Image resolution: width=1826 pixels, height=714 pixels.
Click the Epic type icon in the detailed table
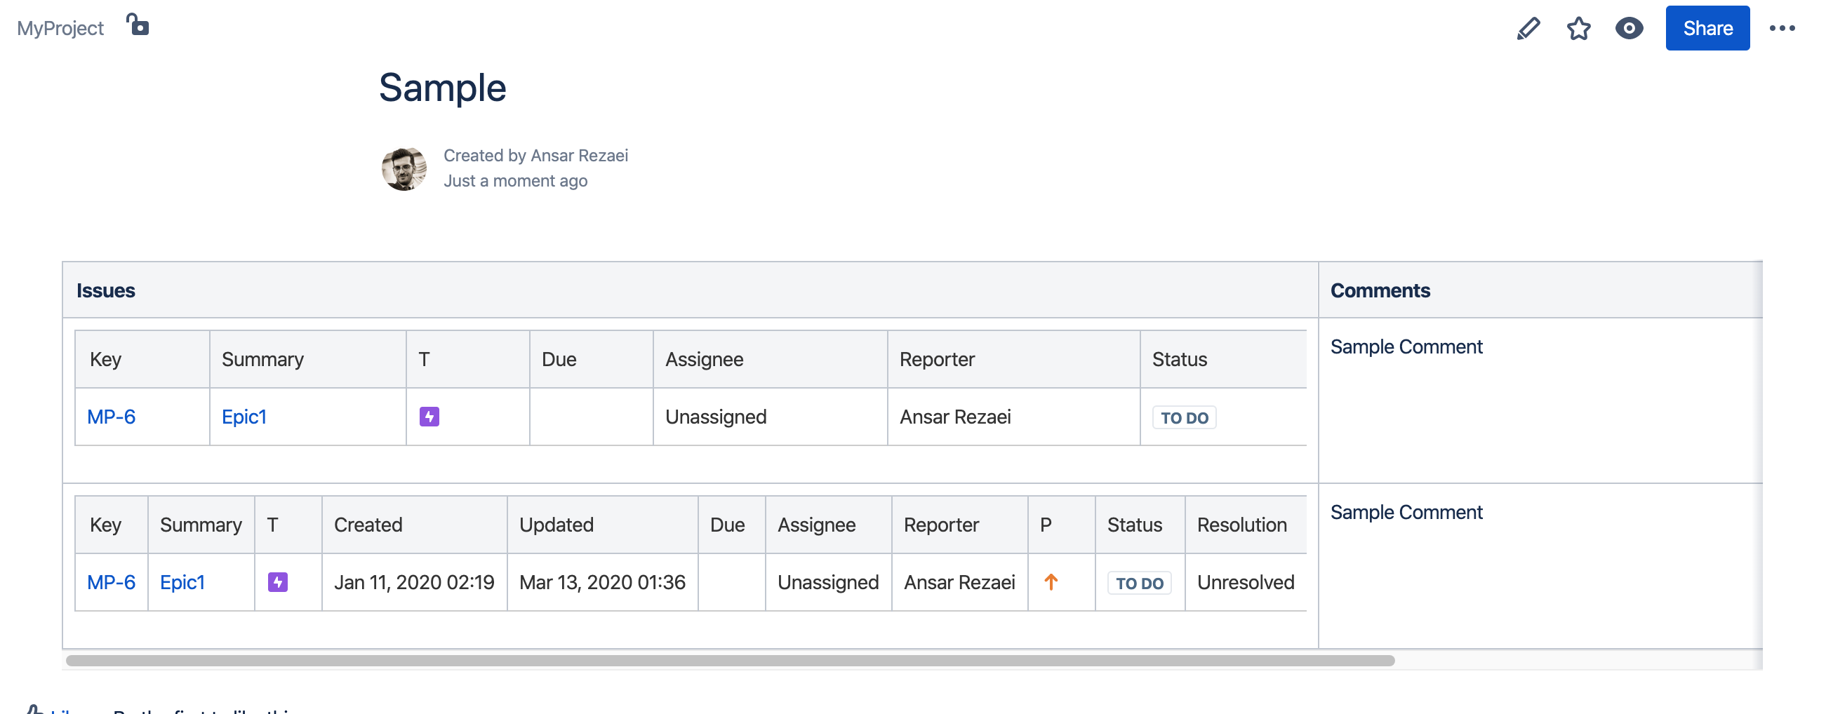click(278, 581)
